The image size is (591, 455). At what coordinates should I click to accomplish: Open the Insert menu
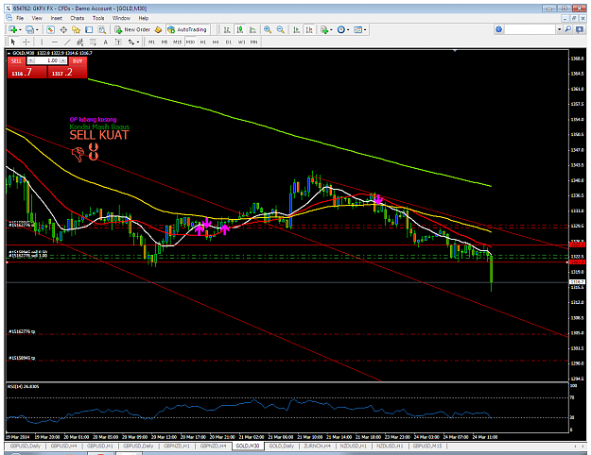point(56,18)
